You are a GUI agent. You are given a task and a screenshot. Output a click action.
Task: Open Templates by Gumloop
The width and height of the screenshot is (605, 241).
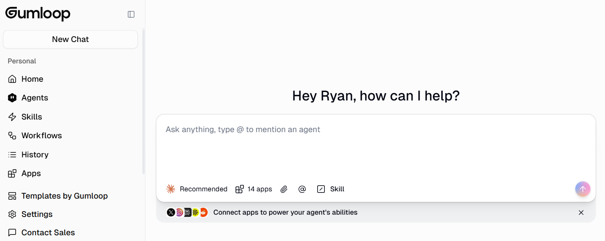(x=64, y=196)
